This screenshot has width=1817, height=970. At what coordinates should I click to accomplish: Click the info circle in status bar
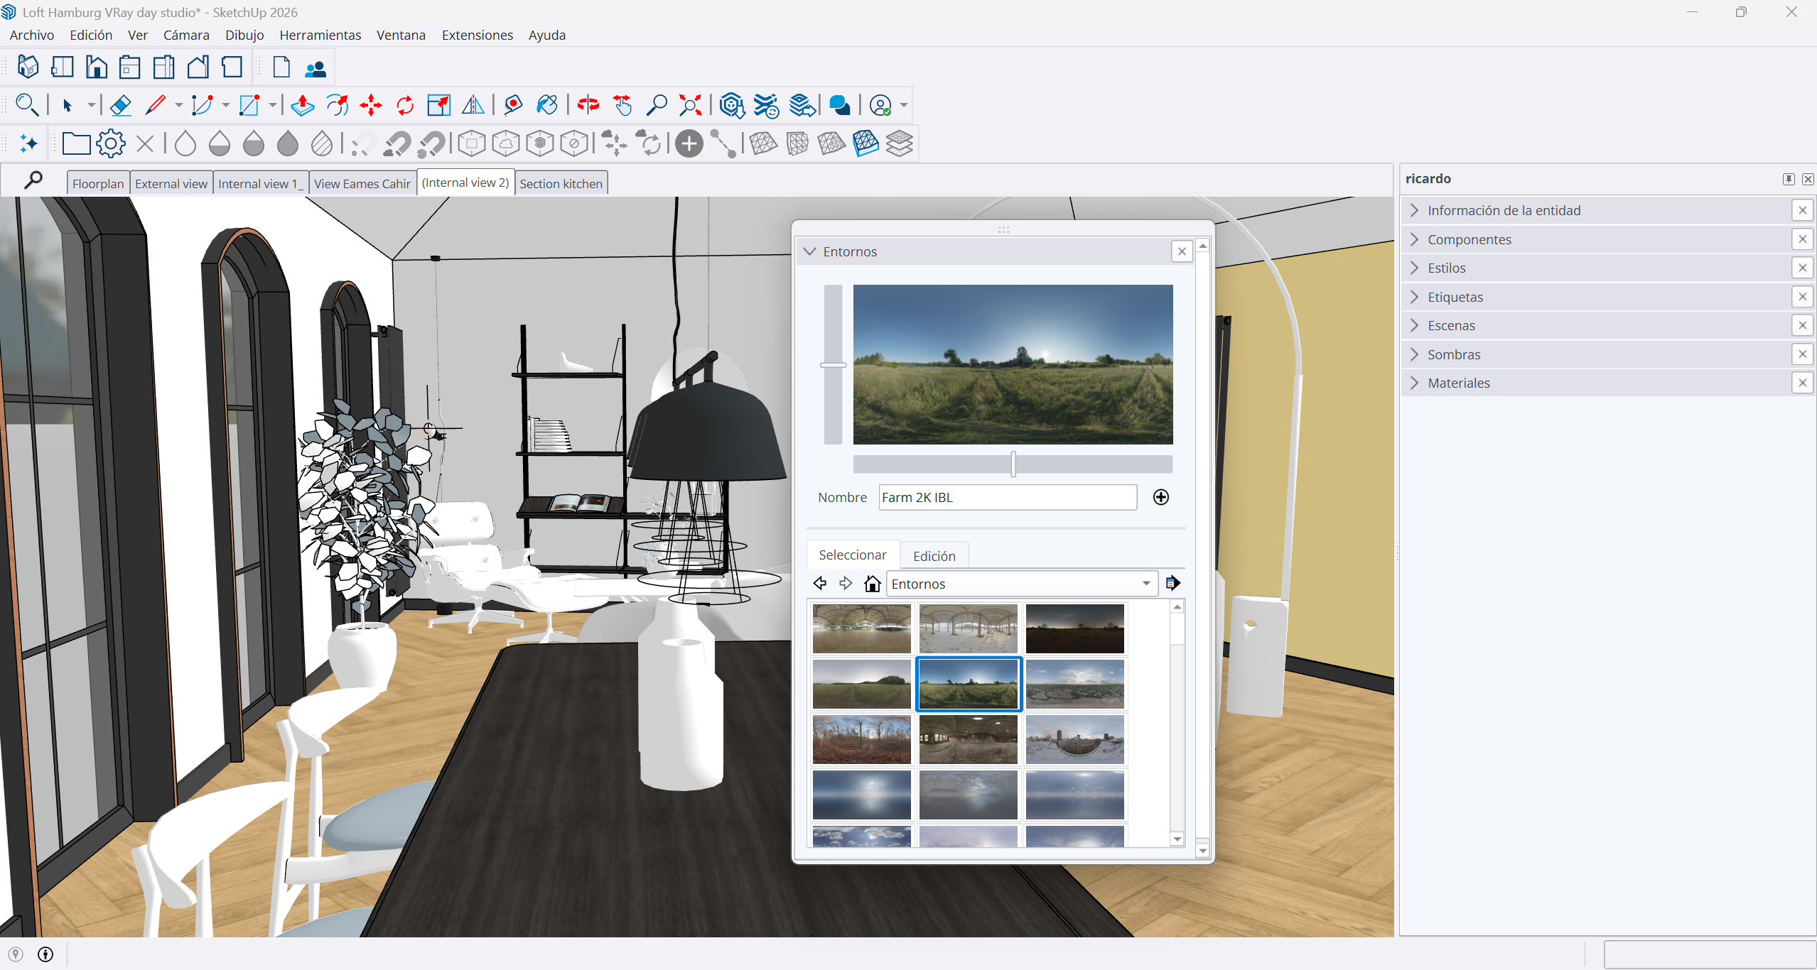point(45,954)
